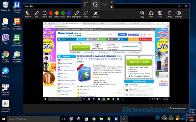Viewport: 196px width, 122px height.
Task: Start voice recording with the Record button
Action: 28,14
